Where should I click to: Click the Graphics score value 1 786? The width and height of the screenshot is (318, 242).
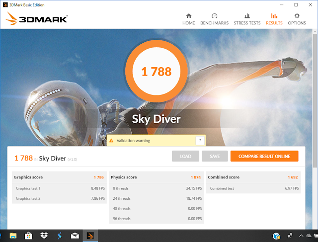click(x=98, y=177)
